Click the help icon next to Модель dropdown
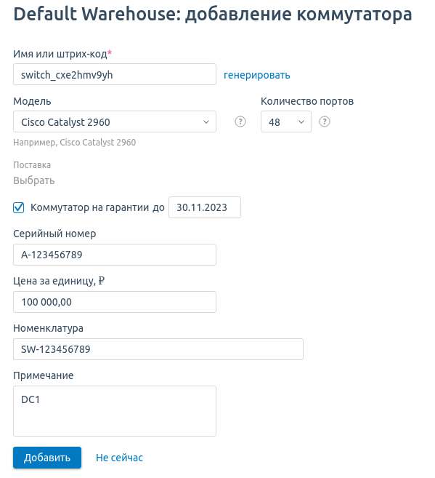Image resolution: width=435 pixels, height=478 pixels. click(240, 122)
